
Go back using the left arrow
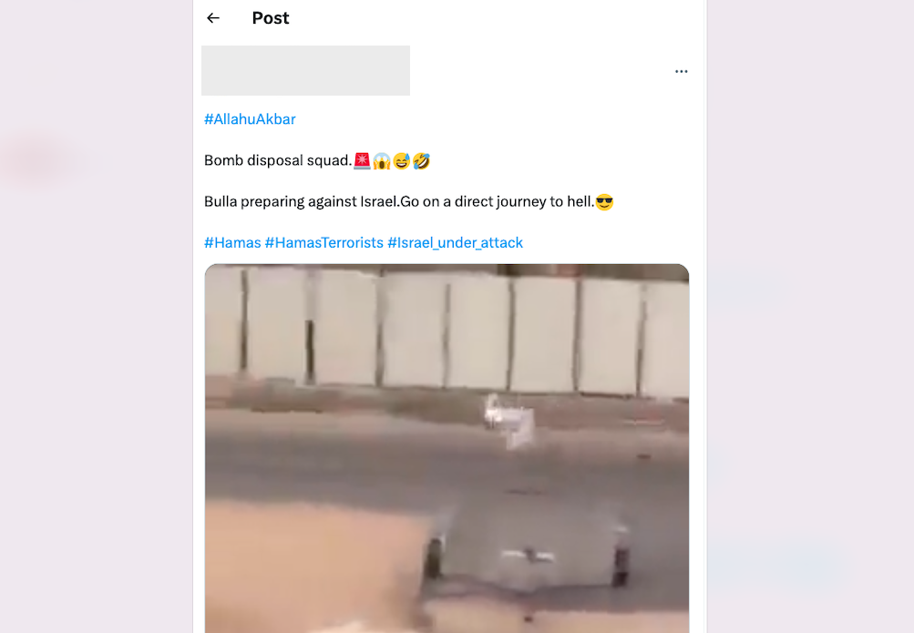point(213,18)
